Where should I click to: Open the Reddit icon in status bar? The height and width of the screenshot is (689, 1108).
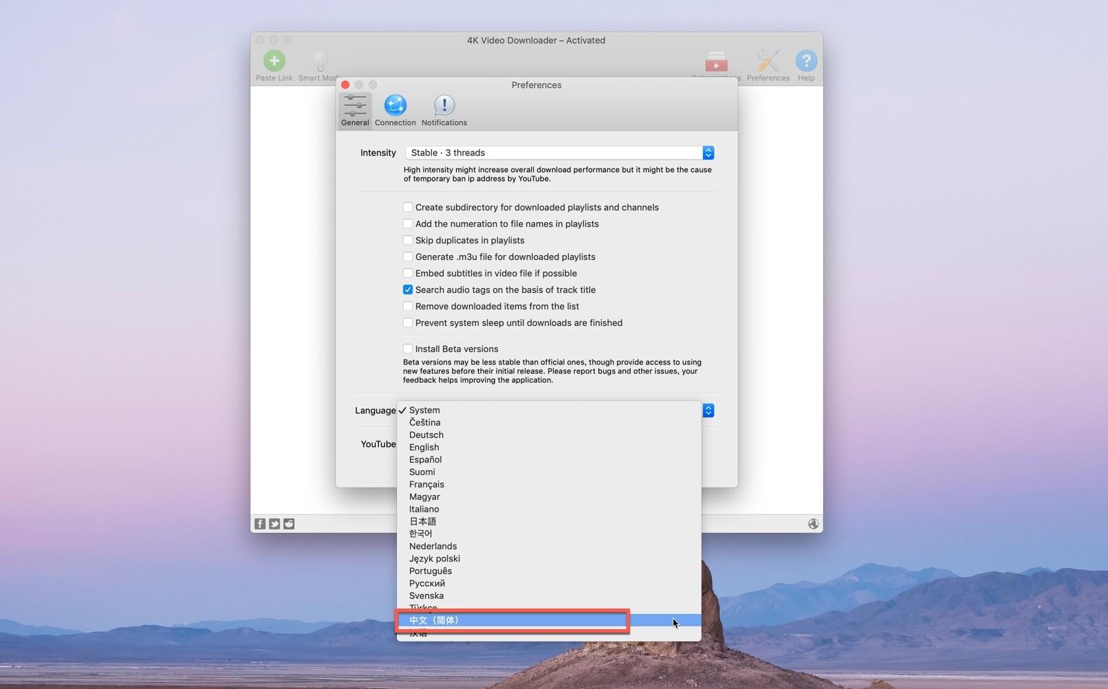(x=289, y=524)
